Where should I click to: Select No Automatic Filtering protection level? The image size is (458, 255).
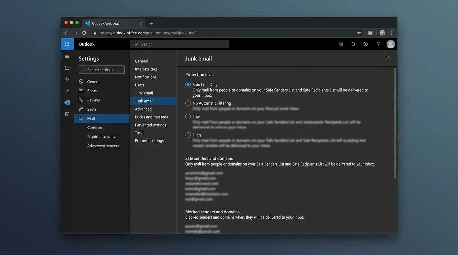point(188,103)
